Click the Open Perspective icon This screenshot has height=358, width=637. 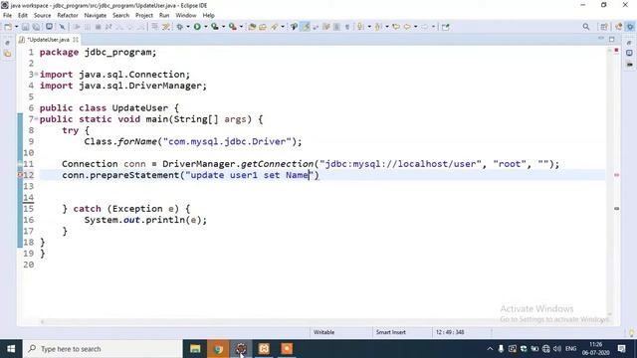pyautogui.click(x=604, y=27)
